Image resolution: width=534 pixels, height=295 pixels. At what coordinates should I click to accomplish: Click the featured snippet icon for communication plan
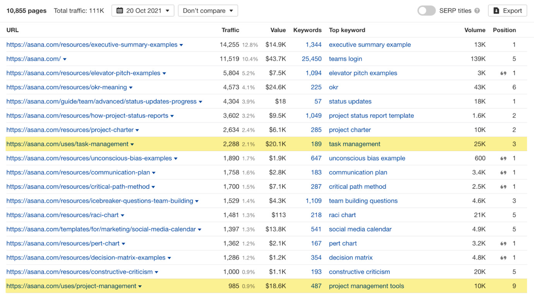[503, 173]
